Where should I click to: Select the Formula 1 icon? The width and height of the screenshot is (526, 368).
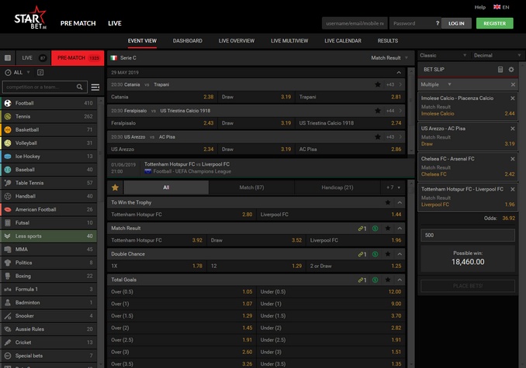(8, 289)
